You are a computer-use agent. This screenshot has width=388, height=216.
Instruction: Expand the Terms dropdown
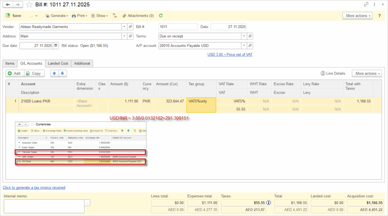coord(244,36)
